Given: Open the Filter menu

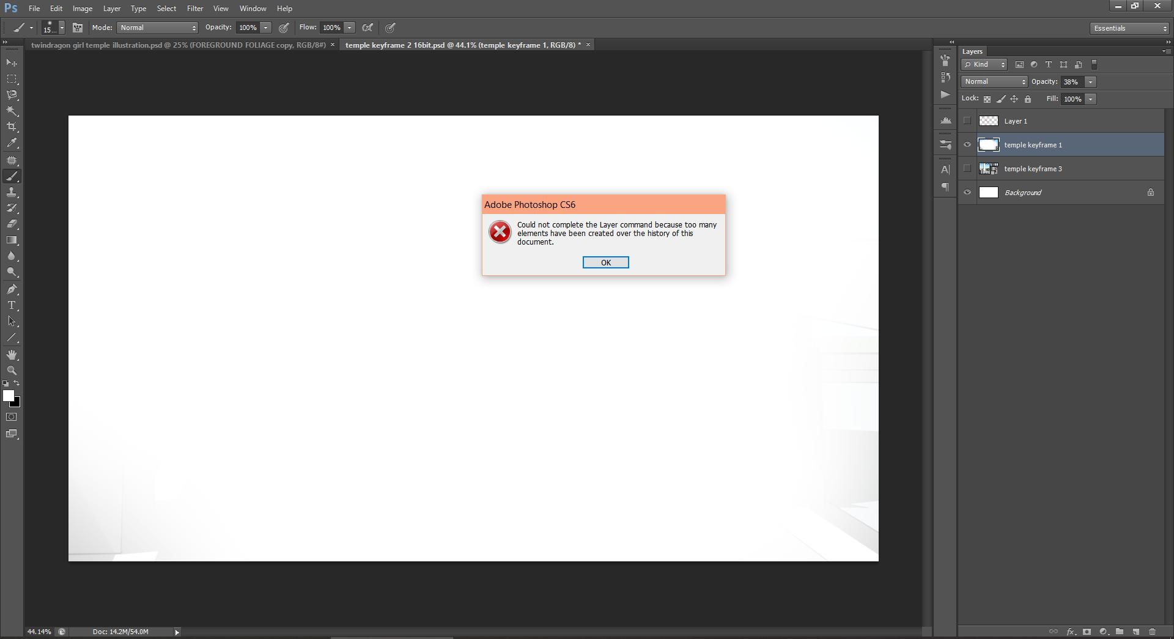Looking at the screenshot, I should (x=194, y=8).
